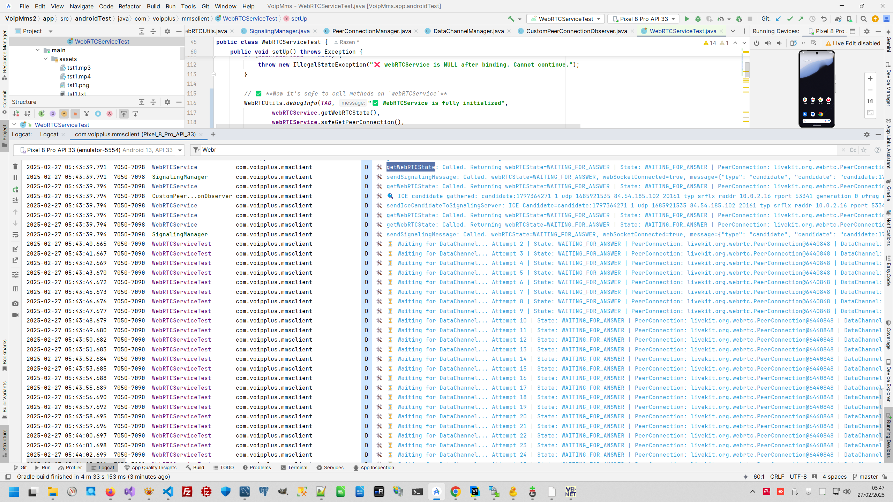Collapse the assets folder in project tree
Image resolution: width=893 pixels, height=502 pixels.
pos(46,59)
